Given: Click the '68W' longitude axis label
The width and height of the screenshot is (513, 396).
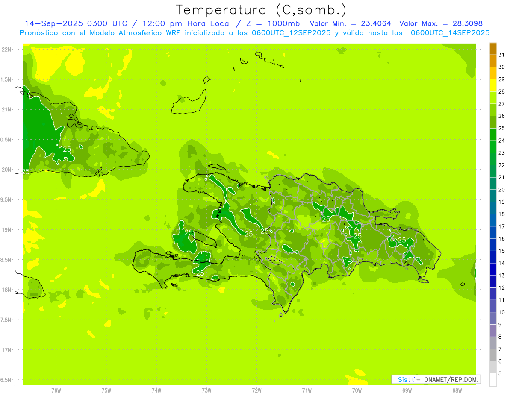Looking at the screenshot, I should [x=457, y=390].
